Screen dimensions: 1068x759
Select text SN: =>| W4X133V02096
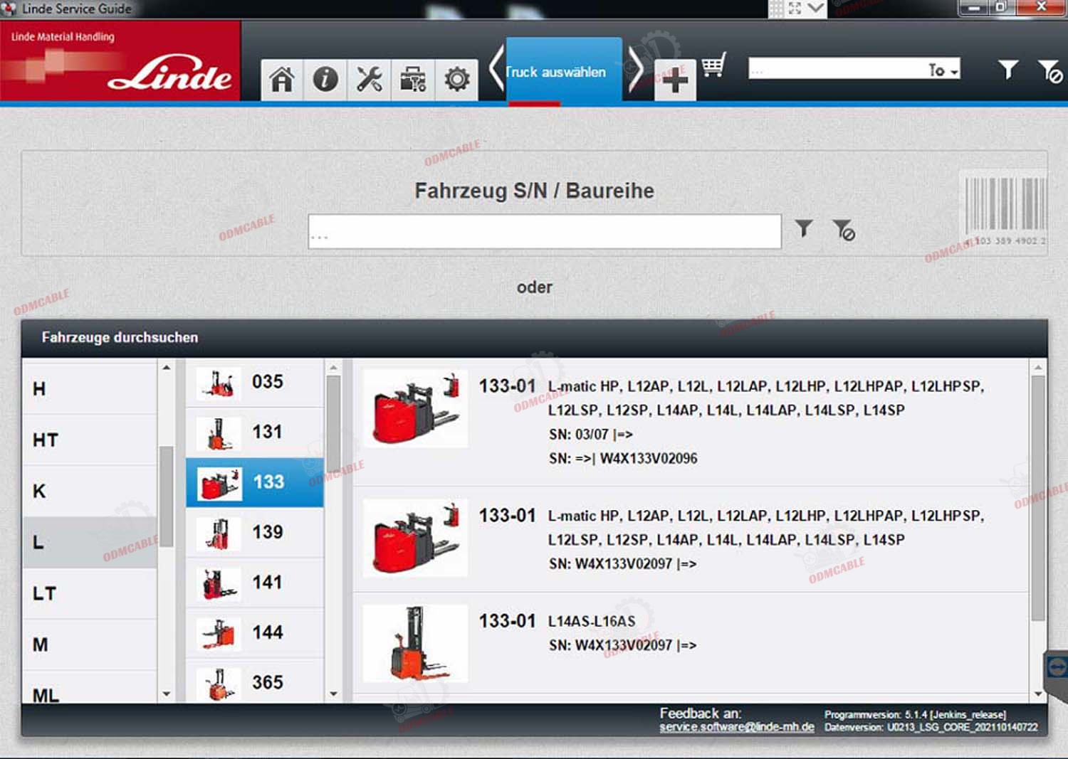coord(623,459)
